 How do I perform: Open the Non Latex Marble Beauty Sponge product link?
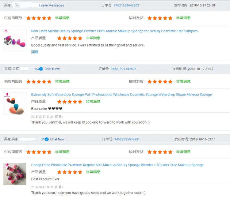tap(114, 31)
